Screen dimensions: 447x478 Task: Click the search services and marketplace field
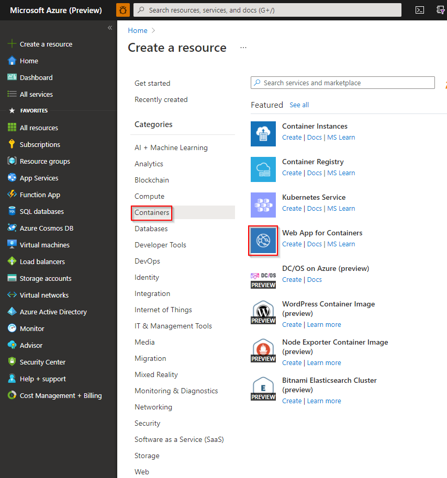point(342,83)
